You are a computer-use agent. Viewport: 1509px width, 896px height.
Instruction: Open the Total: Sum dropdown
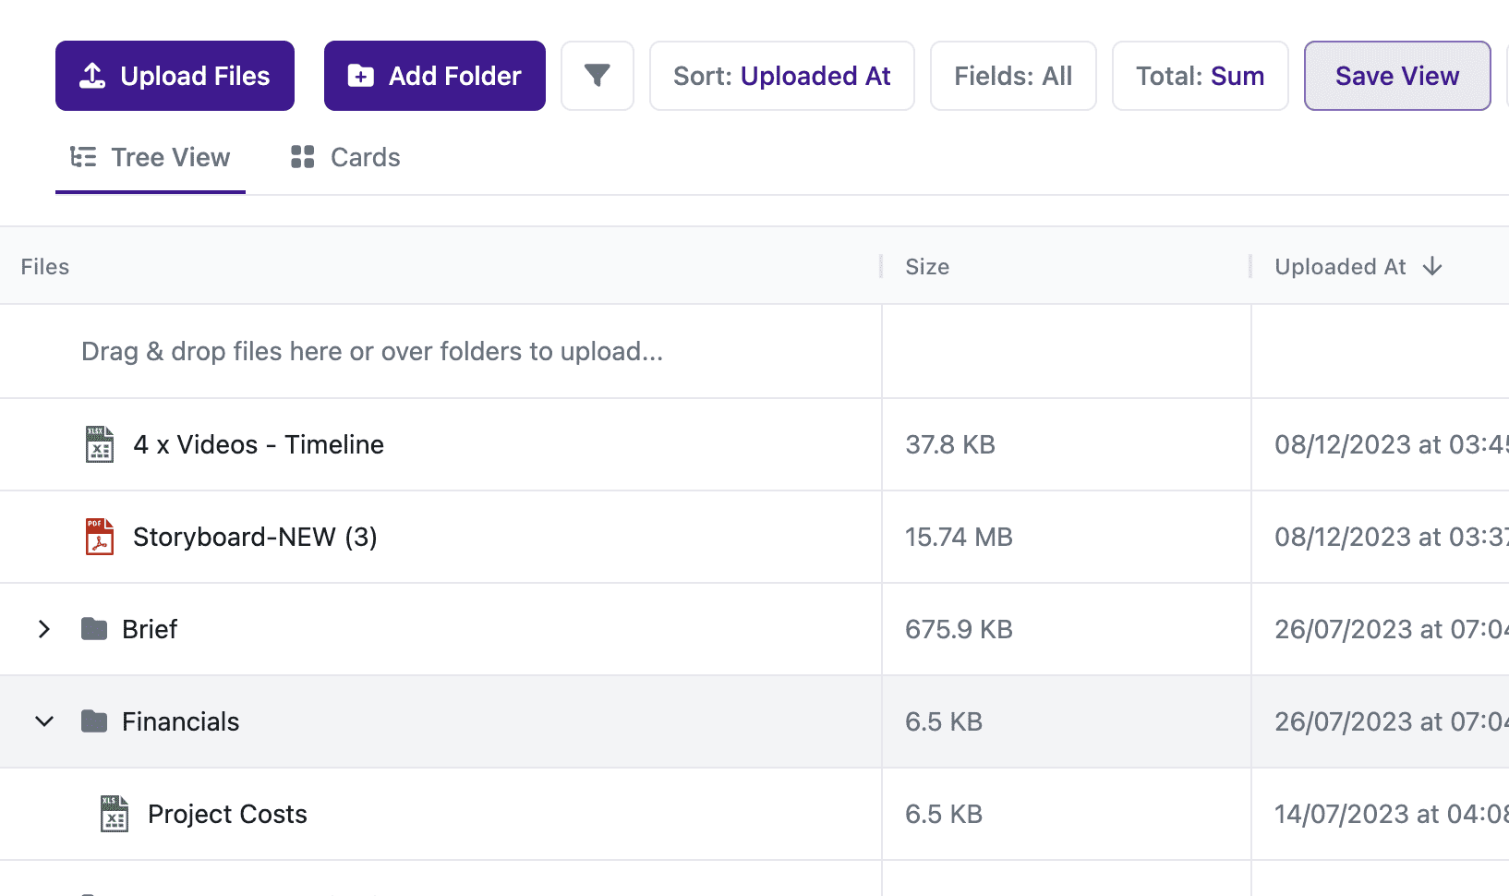point(1200,76)
